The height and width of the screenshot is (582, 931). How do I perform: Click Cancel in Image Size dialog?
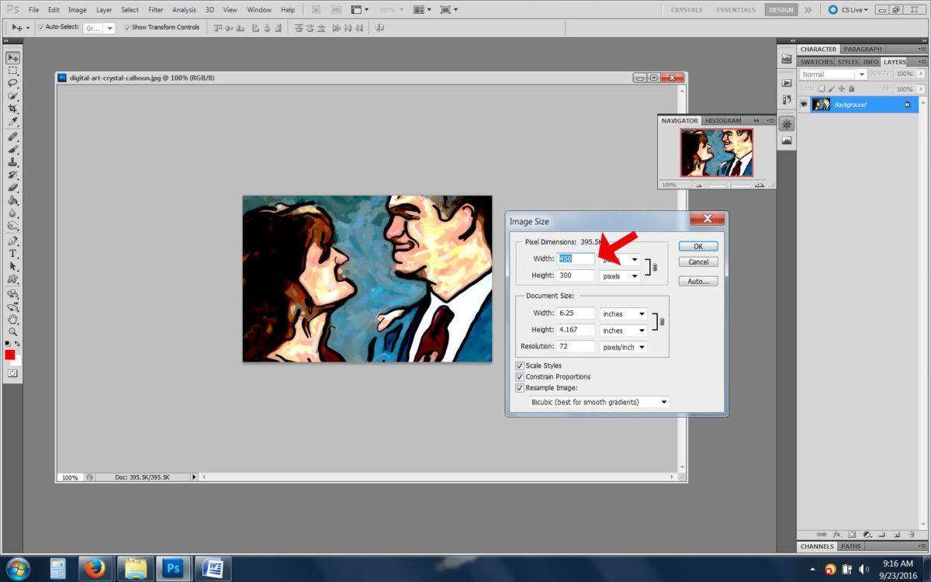tap(698, 262)
